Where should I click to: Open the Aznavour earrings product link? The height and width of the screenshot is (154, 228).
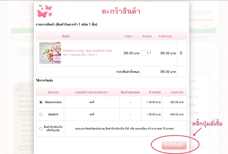click(x=88, y=53)
